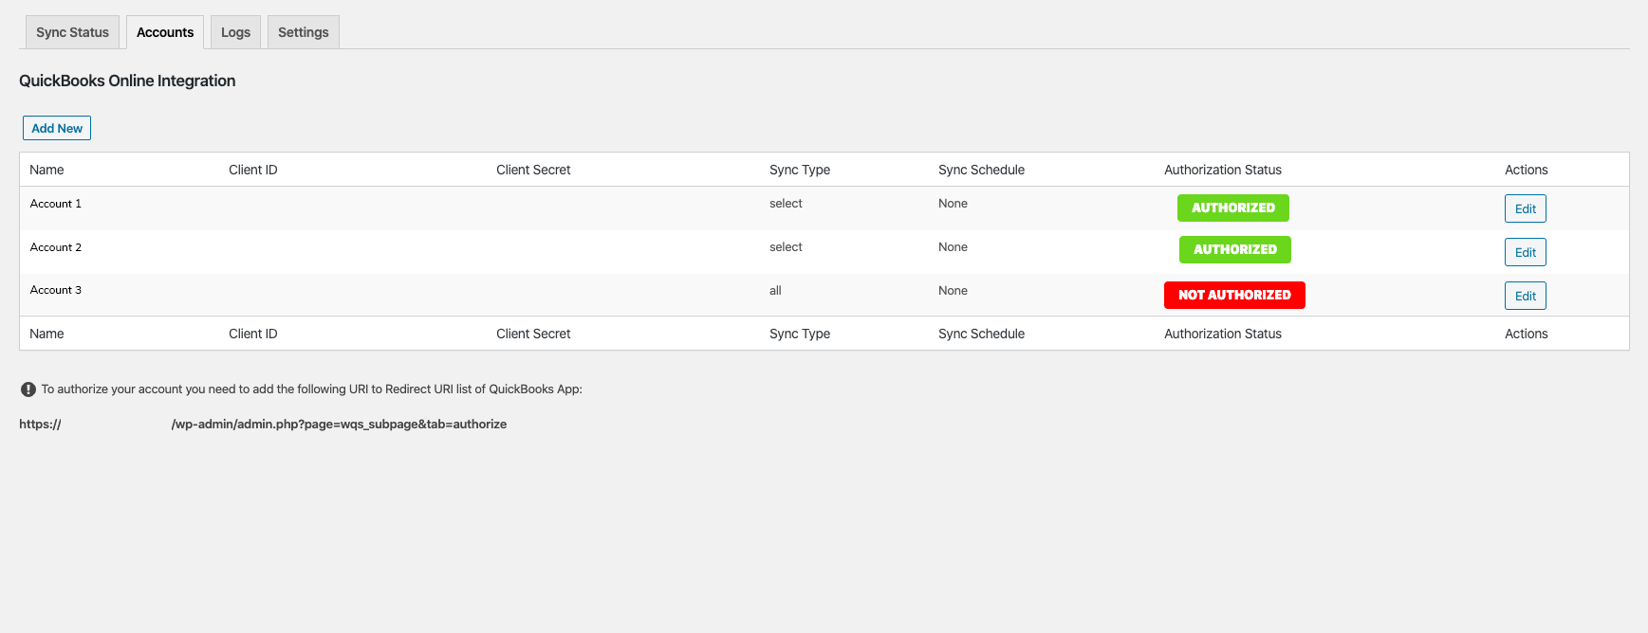The image size is (1648, 633).
Task: Click the bottom 'Name' footer label
Action: [x=46, y=334]
